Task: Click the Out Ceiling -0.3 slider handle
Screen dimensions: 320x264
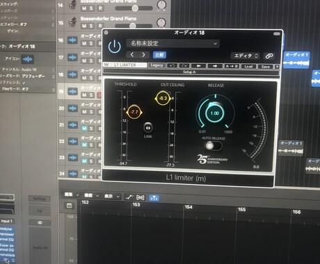Action: [163, 98]
